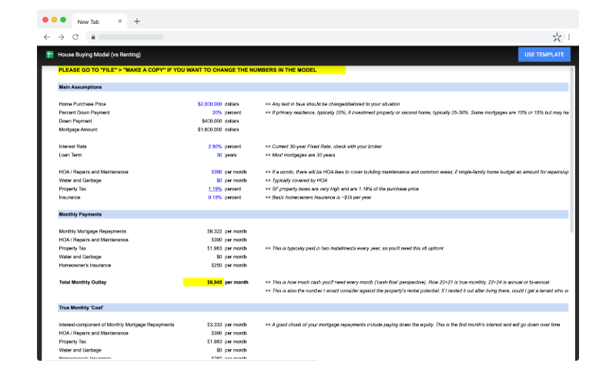
Task: Select Interest-component $3,333 value
Action: click(215, 325)
